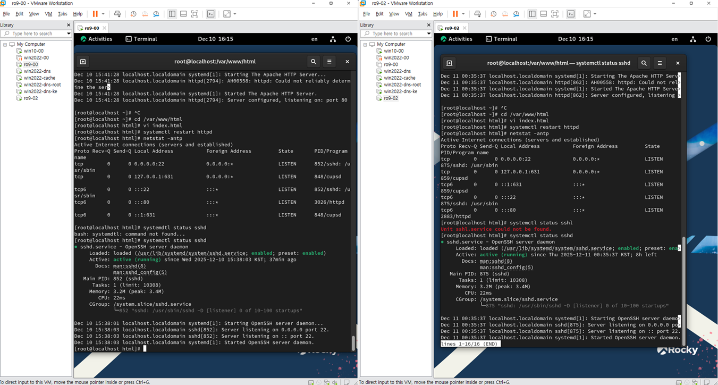Select win2022-dns-root in ro9-00 library
The image size is (718, 385).
42,85
